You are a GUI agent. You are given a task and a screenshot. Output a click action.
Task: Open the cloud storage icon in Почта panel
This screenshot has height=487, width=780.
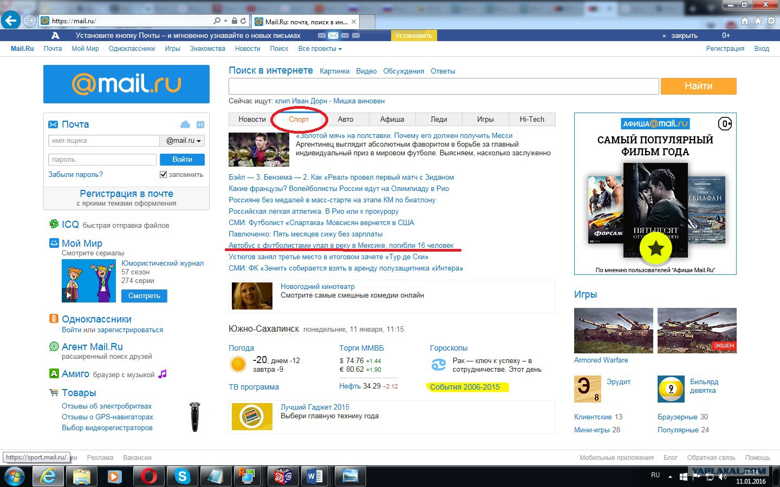tap(185, 124)
